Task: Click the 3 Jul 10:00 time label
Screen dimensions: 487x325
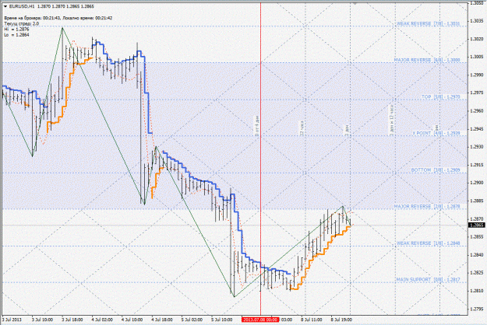Action: [x=42, y=320]
